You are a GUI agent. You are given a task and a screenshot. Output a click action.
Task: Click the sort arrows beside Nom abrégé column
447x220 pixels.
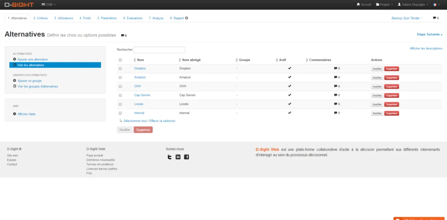pyautogui.click(x=180, y=60)
